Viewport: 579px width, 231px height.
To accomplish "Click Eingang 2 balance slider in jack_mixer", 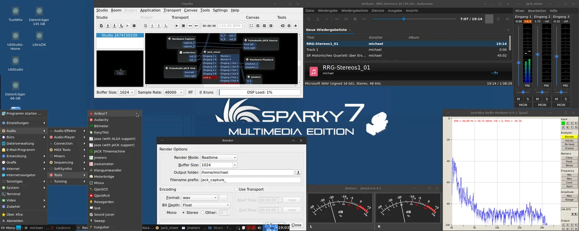I will (542, 92).
